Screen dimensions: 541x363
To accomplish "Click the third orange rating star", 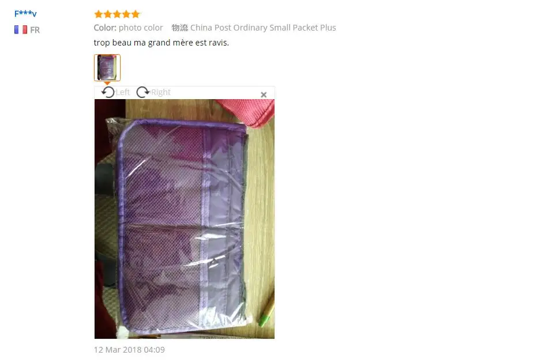I will [x=117, y=14].
